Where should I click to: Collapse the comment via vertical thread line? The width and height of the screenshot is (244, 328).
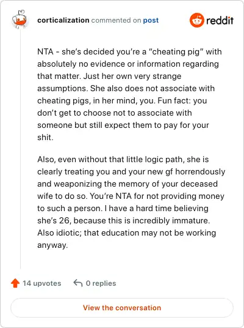pos(21,149)
